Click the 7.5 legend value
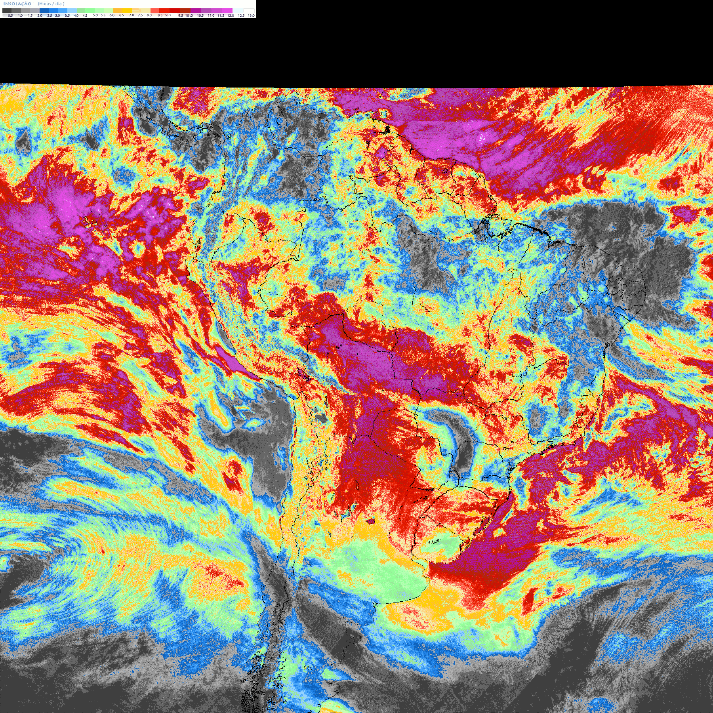The height and width of the screenshot is (713, 713). point(140,15)
